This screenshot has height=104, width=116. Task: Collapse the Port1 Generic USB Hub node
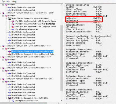click(x=6, y=19)
